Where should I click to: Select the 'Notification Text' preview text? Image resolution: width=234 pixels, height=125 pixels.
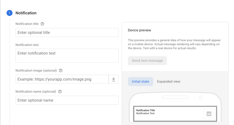[145, 113]
